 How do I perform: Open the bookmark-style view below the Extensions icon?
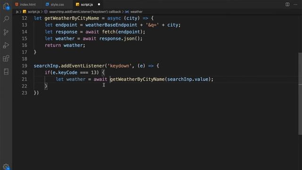6,72
